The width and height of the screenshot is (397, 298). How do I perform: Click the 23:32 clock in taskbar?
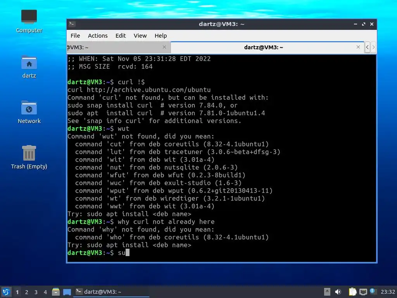tap(388, 292)
